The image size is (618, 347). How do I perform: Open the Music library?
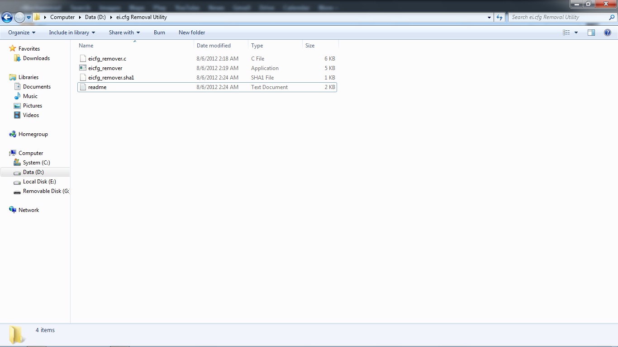[30, 96]
